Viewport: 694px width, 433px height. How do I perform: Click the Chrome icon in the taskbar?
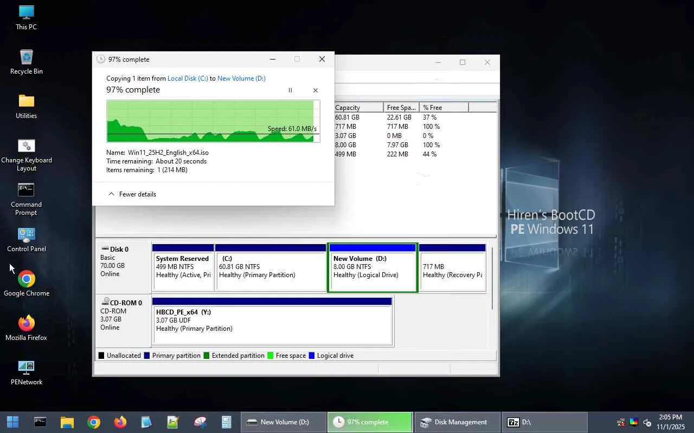click(94, 422)
